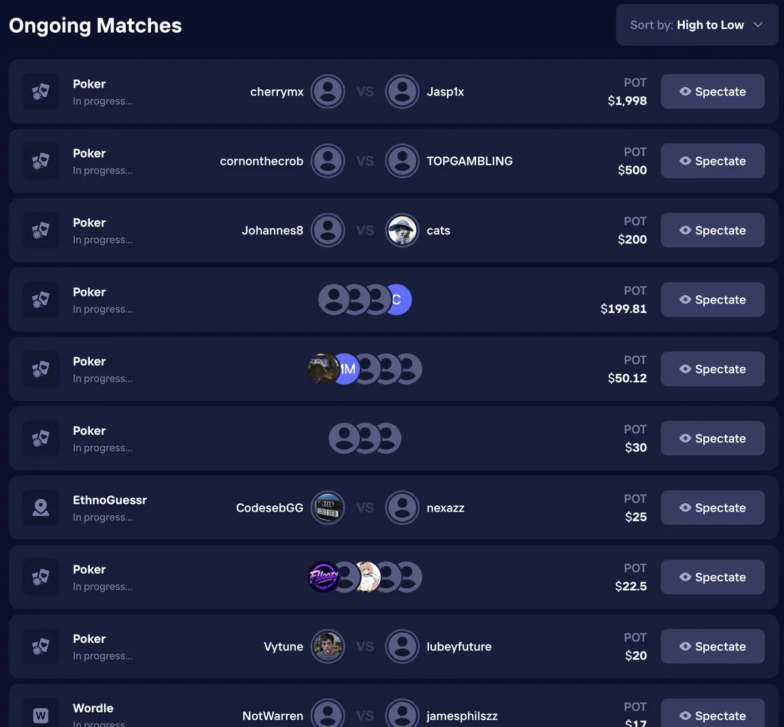Click the Vytune player avatar
This screenshot has width=784, height=727.
pos(328,646)
